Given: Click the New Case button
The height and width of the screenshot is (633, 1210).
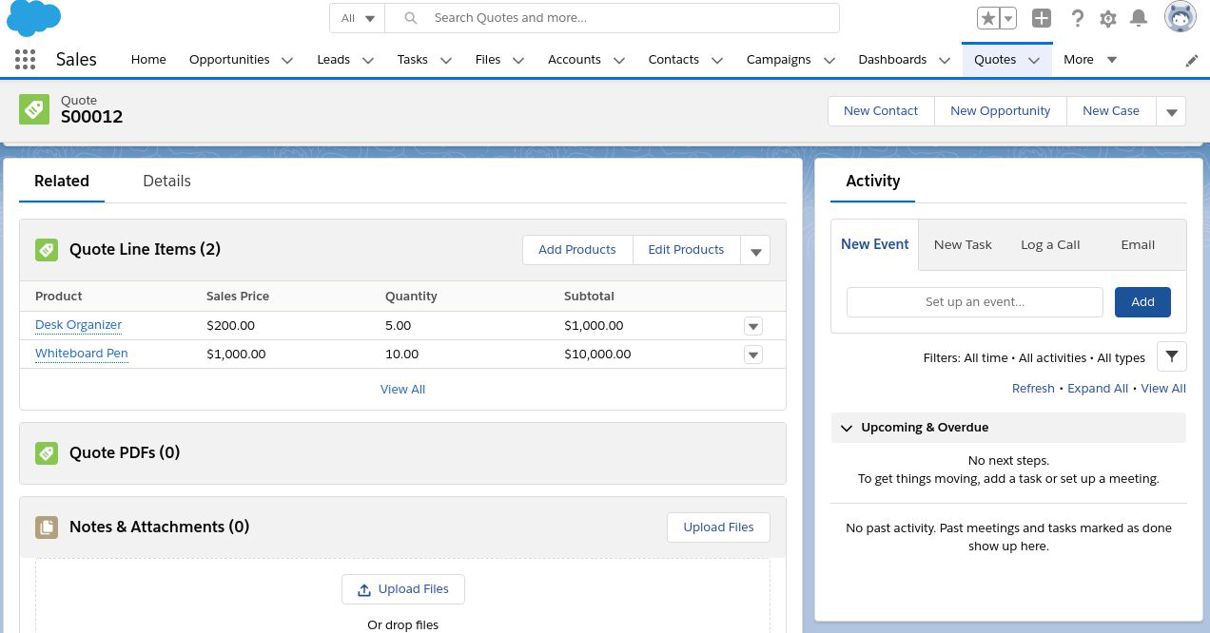Looking at the screenshot, I should click(x=1111, y=110).
